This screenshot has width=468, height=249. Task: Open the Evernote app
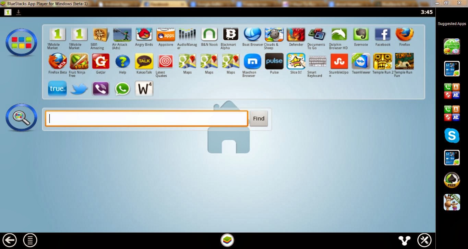click(x=361, y=35)
